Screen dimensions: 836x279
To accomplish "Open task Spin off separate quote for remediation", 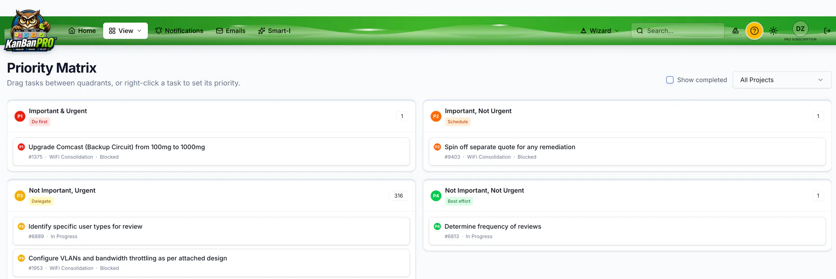I will 627,151.
